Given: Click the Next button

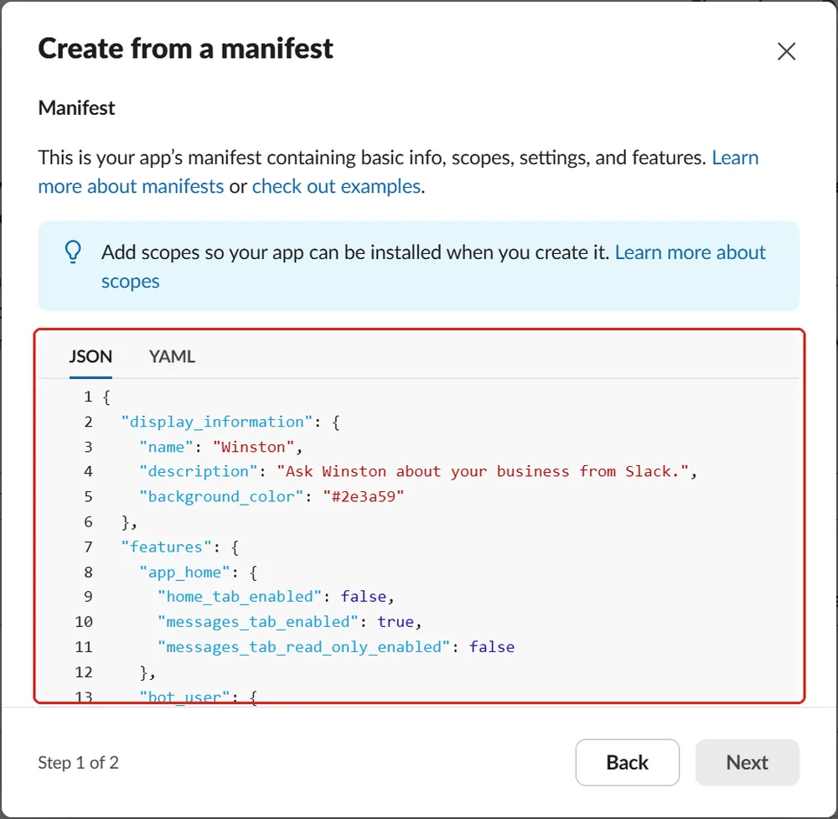Looking at the screenshot, I should [747, 762].
